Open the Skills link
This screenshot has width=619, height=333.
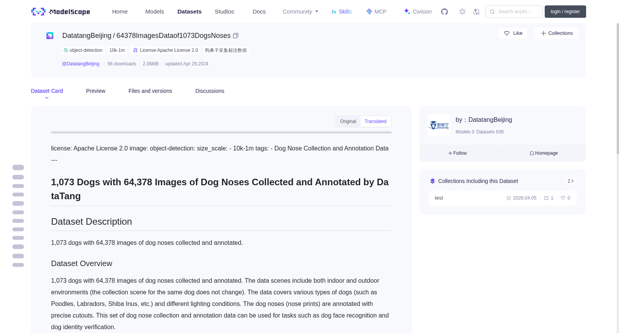click(x=341, y=12)
